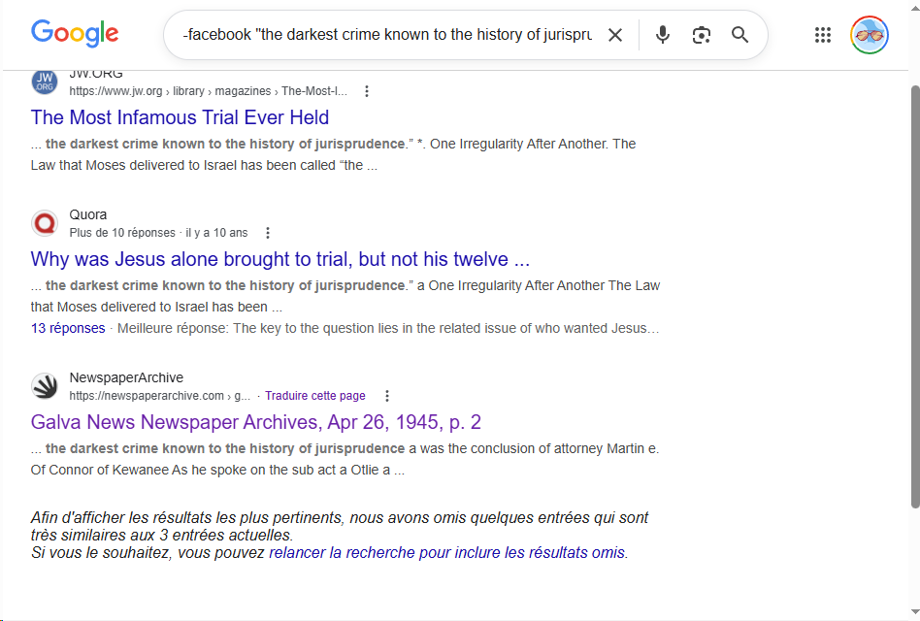The width and height of the screenshot is (920, 621).
Task: Open more options for JW.ORG result
Action: tap(367, 91)
